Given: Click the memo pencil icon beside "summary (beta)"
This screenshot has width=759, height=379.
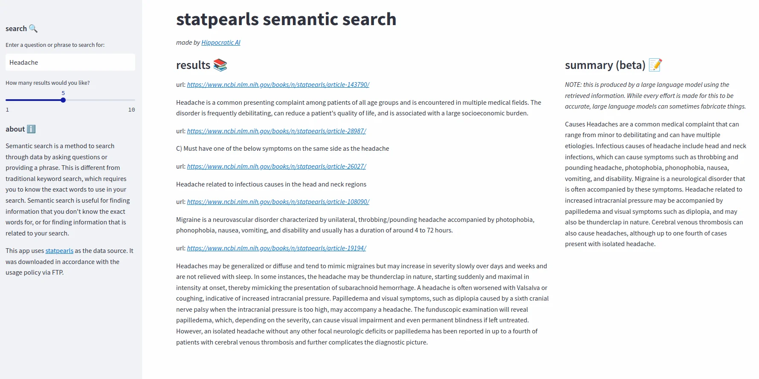Looking at the screenshot, I should click(655, 65).
